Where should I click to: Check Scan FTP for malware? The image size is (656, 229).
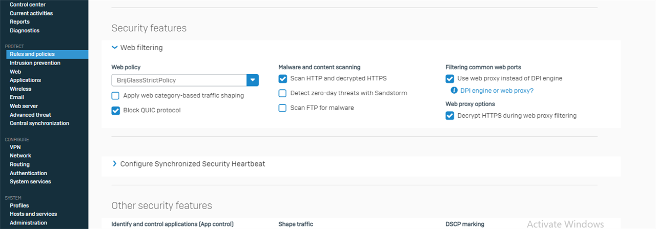tap(282, 108)
